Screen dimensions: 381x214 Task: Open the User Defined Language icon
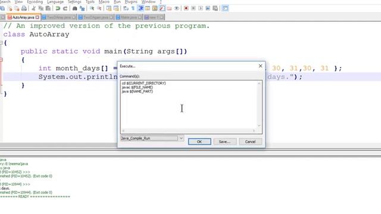148,8
